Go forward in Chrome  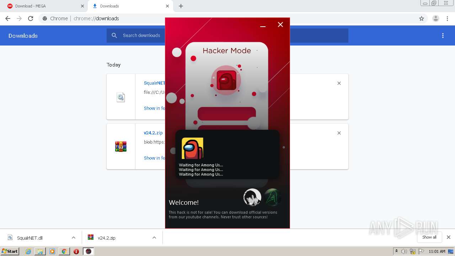19,18
